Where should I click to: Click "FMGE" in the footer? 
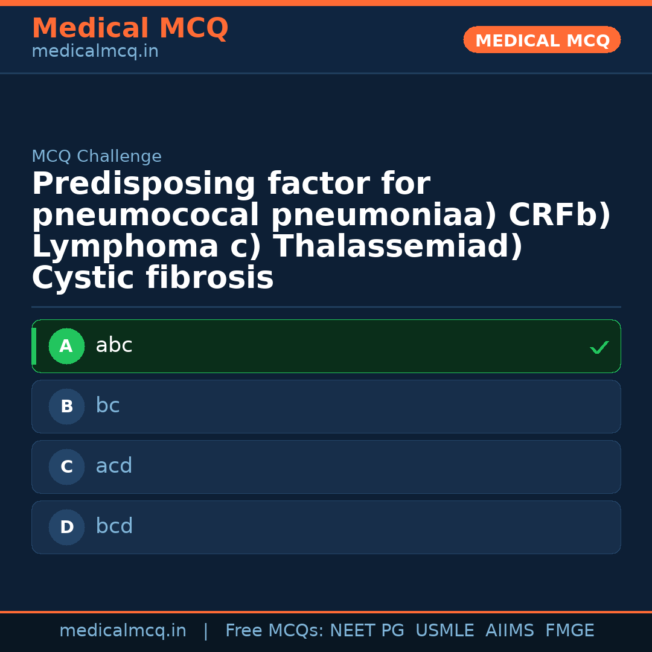click(x=570, y=631)
